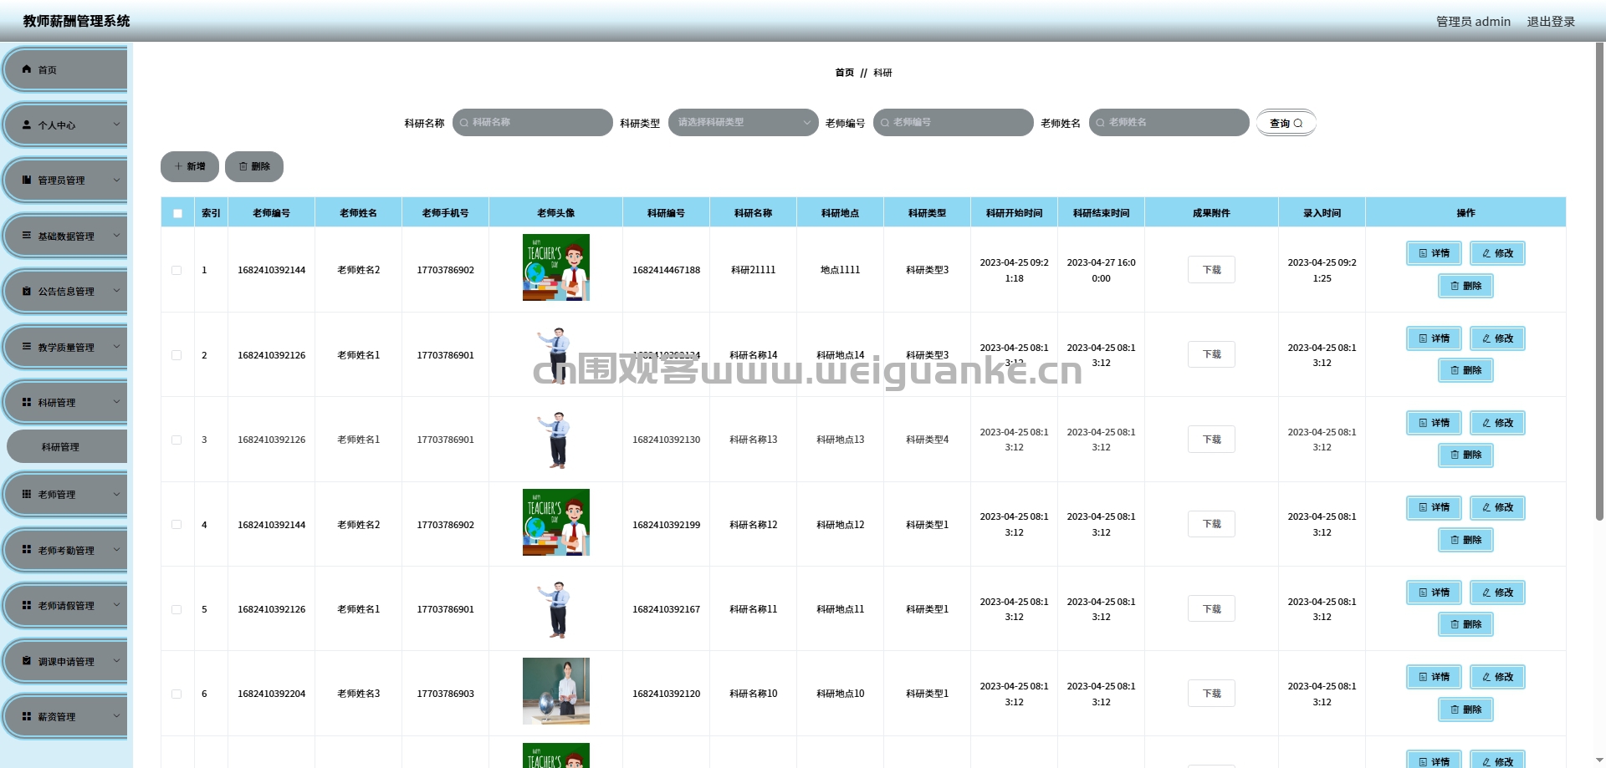Click the 退出登录 link

(1551, 22)
